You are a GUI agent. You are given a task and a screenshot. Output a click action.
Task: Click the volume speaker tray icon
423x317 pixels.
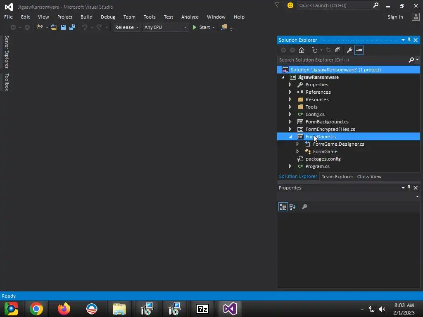pyautogui.click(x=382, y=309)
